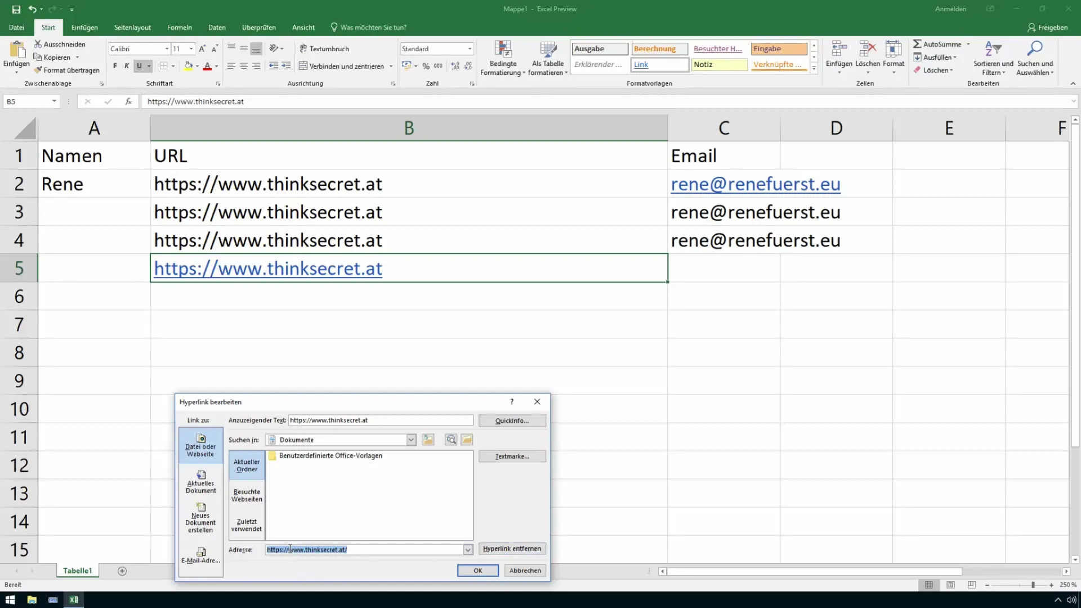Click the Zellen Löschen icon
1081x608 pixels.
click(868, 50)
